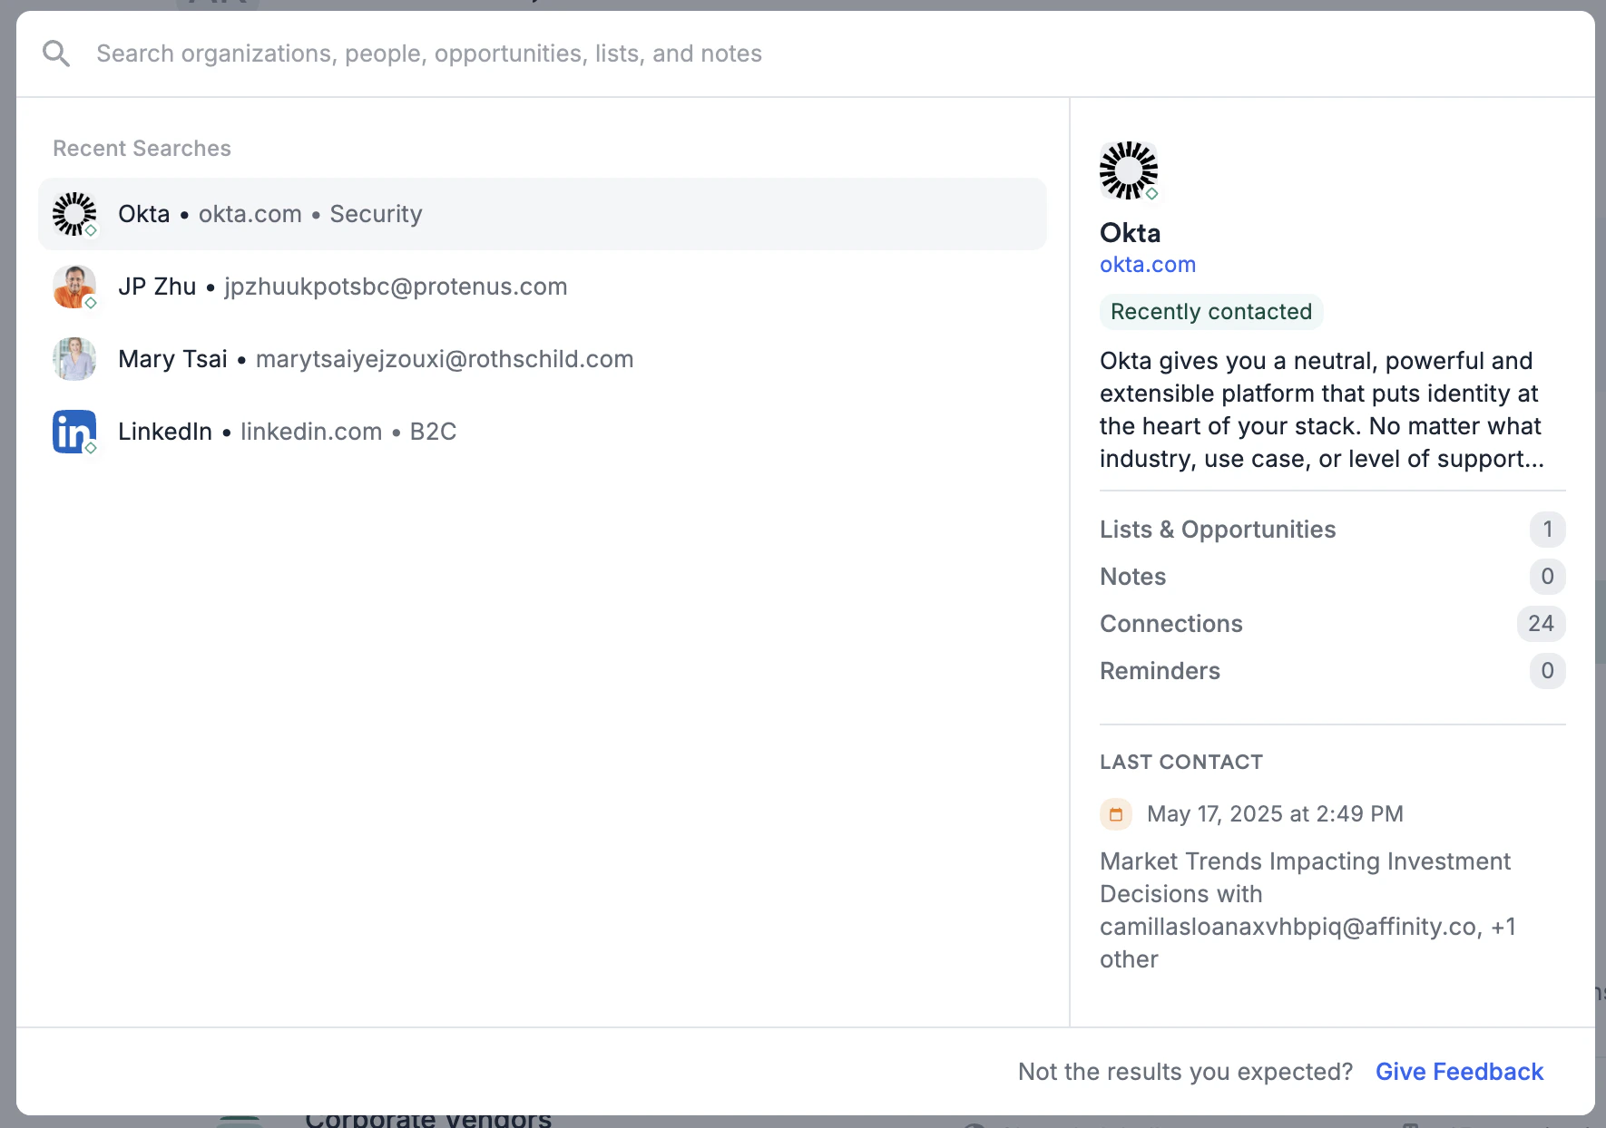The height and width of the screenshot is (1128, 1606).
Task: Click the calendar icon beside last contact date
Action: pyautogui.click(x=1116, y=814)
